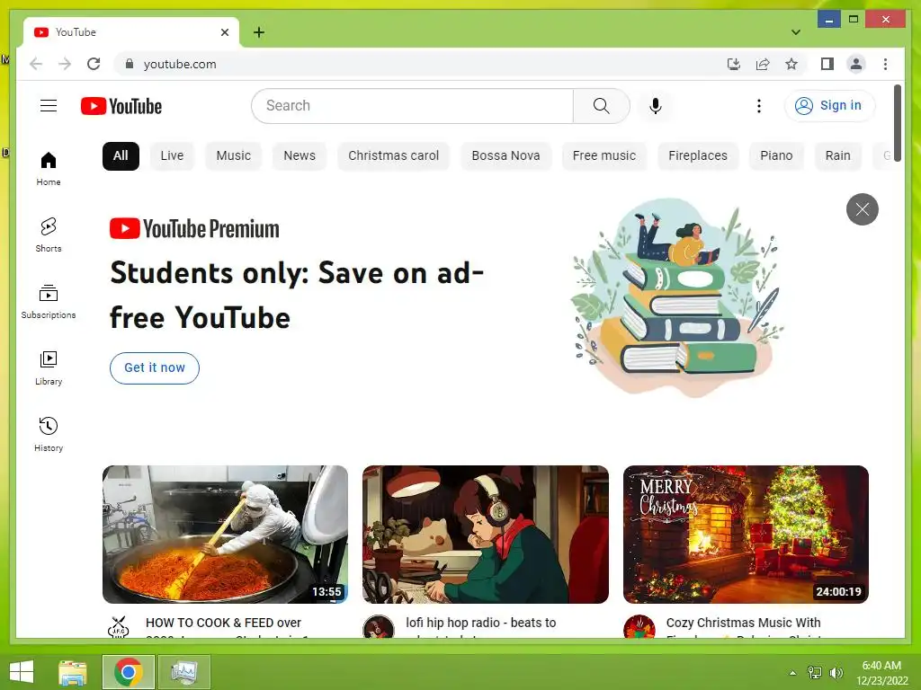The width and height of the screenshot is (921, 690).
Task: Open a new browser tab
Action: [259, 32]
